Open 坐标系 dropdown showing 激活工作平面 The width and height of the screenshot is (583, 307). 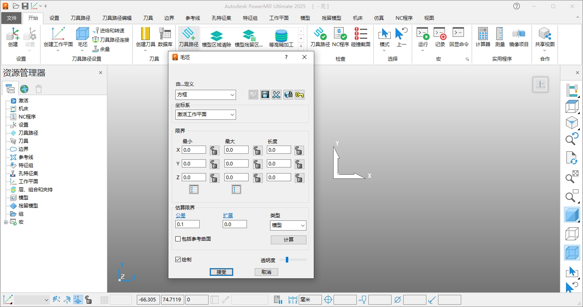pyautogui.click(x=206, y=114)
